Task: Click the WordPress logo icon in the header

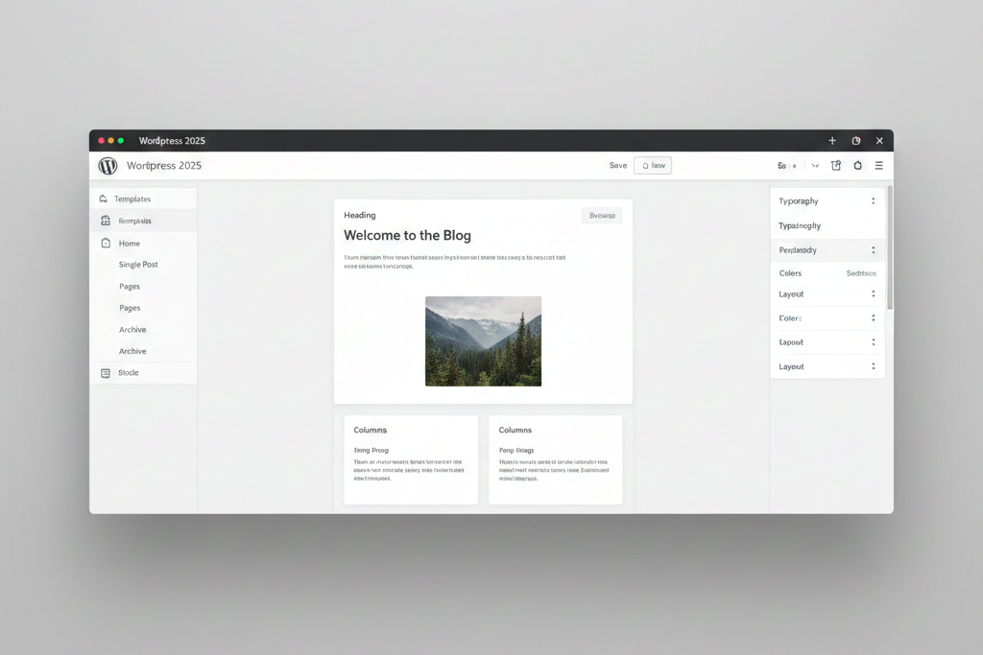Action: point(108,165)
